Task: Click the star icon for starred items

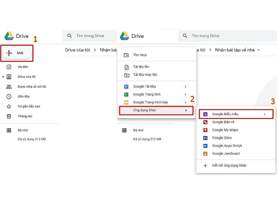Action: (9, 106)
